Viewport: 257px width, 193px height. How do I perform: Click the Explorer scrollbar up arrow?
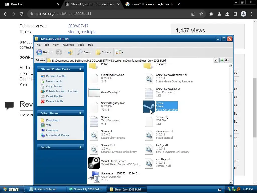[231, 65]
